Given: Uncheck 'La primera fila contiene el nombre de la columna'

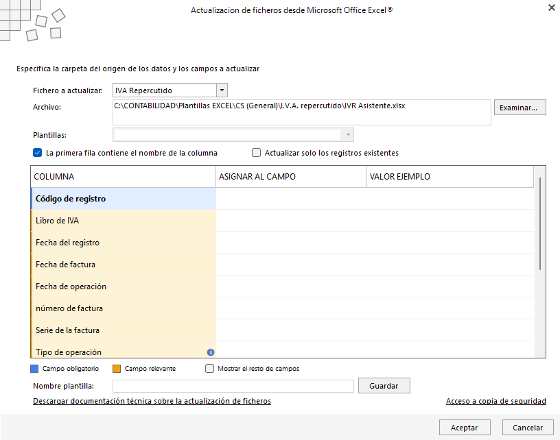Looking at the screenshot, I should 37,153.
